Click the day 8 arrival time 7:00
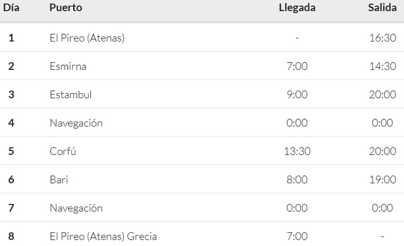The image size is (404, 246). coord(297,236)
